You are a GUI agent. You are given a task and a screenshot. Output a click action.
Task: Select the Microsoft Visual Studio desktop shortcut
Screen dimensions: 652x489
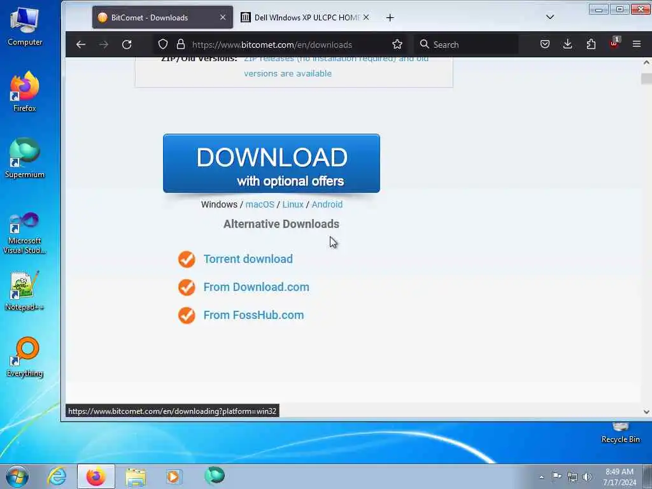pos(25,233)
